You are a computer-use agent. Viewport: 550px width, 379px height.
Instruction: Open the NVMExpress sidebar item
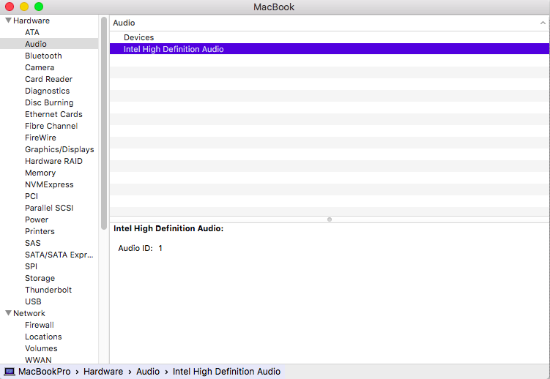coord(49,184)
